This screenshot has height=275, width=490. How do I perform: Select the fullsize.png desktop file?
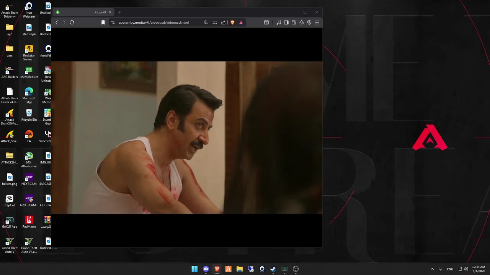10,180
